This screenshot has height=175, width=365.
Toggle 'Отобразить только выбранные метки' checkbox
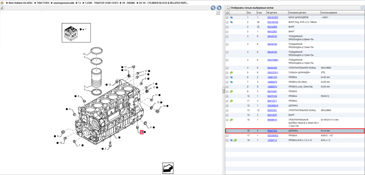[228, 8]
